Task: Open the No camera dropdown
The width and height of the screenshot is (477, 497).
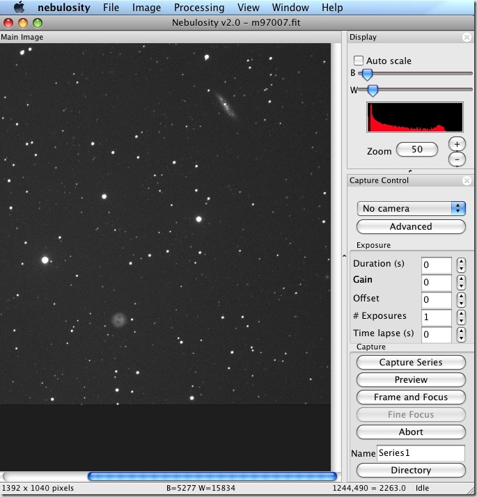Action: [411, 209]
